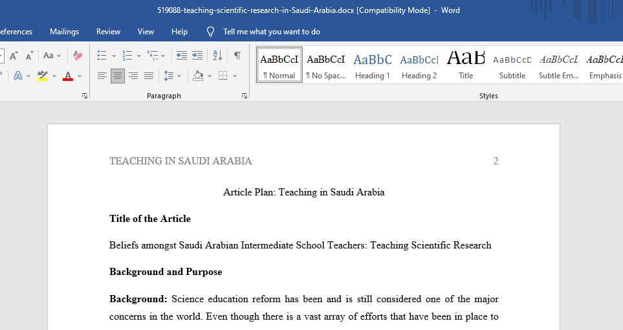Apply the Normal style
The height and width of the screenshot is (330, 623).
click(279, 65)
